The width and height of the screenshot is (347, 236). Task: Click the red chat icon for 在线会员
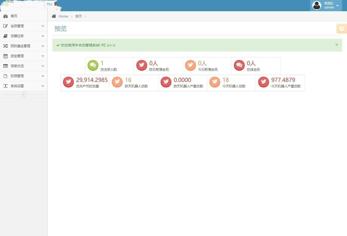pos(239,65)
